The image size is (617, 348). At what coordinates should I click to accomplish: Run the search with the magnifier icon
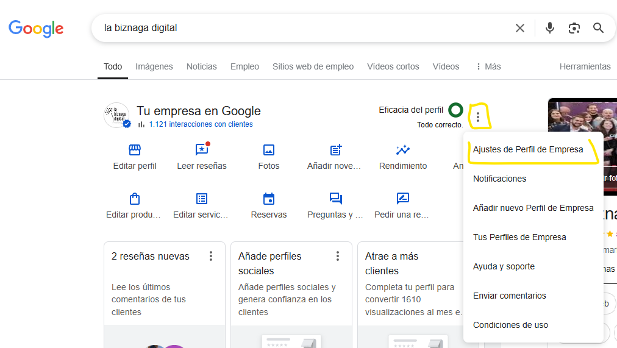click(598, 28)
